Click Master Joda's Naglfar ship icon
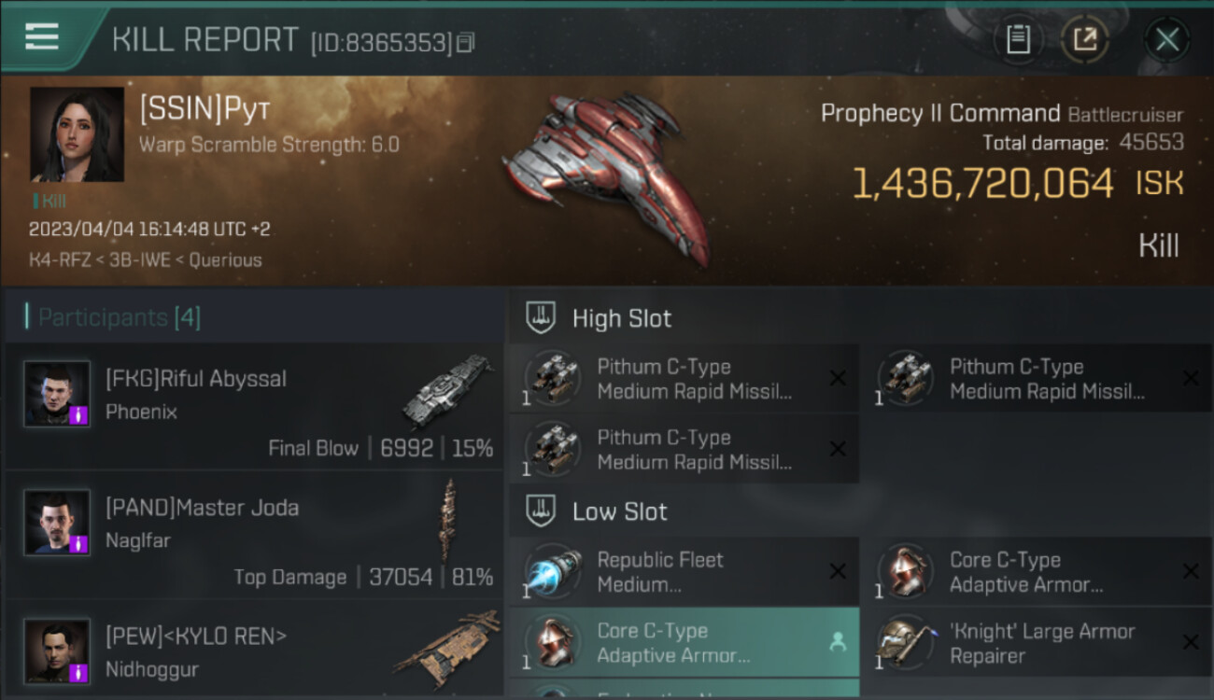Image resolution: width=1214 pixels, height=700 pixels. click(450, 520)
